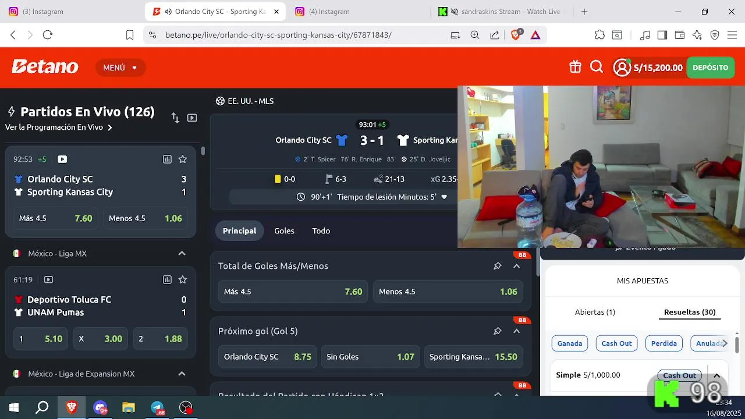Toggle the browser sidebar panel icon
The width and height of the screenshot is (745, 419).
coord(662,35)
